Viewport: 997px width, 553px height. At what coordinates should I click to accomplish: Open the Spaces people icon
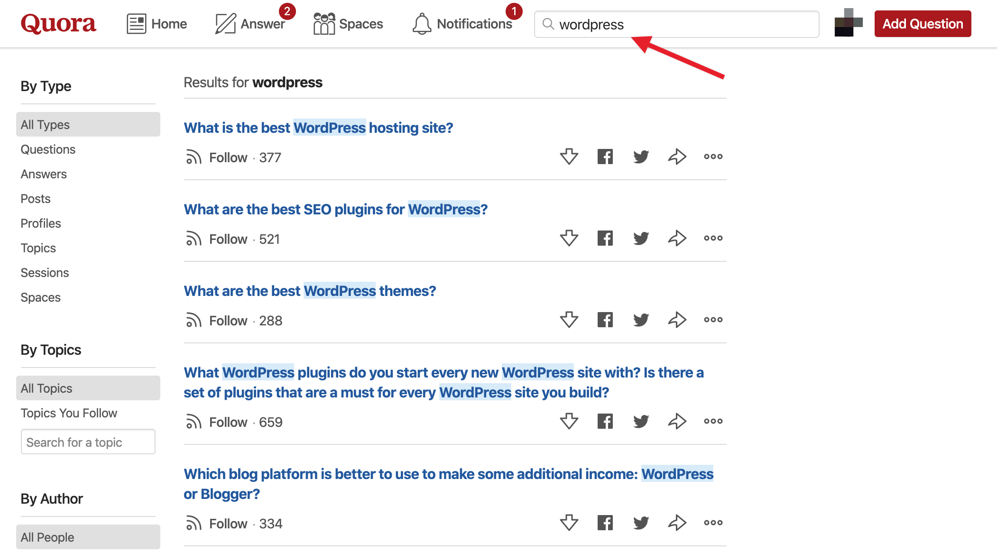pos(324,24)
